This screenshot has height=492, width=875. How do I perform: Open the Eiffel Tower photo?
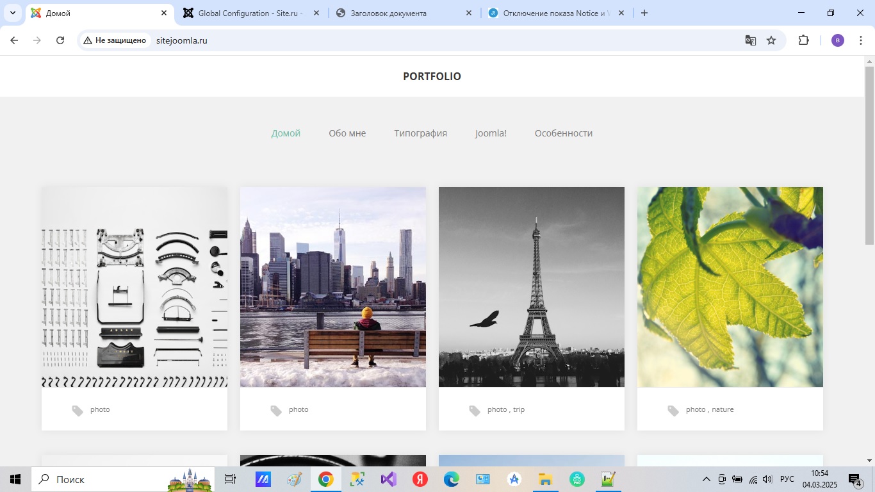[x=532, y=287]
